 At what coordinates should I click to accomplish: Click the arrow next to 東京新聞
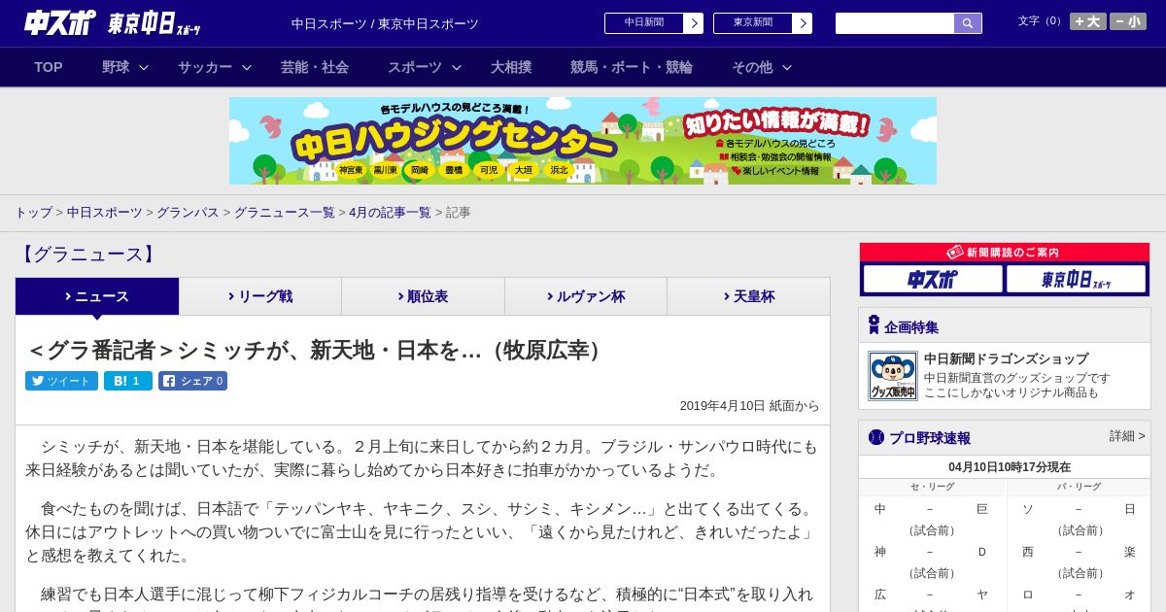(802, 23)
